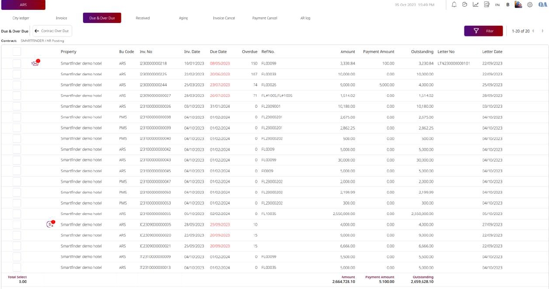Open the color theme palette swatch
The width and height of the screenshot is (549, 289).
[x=519, y=5]
